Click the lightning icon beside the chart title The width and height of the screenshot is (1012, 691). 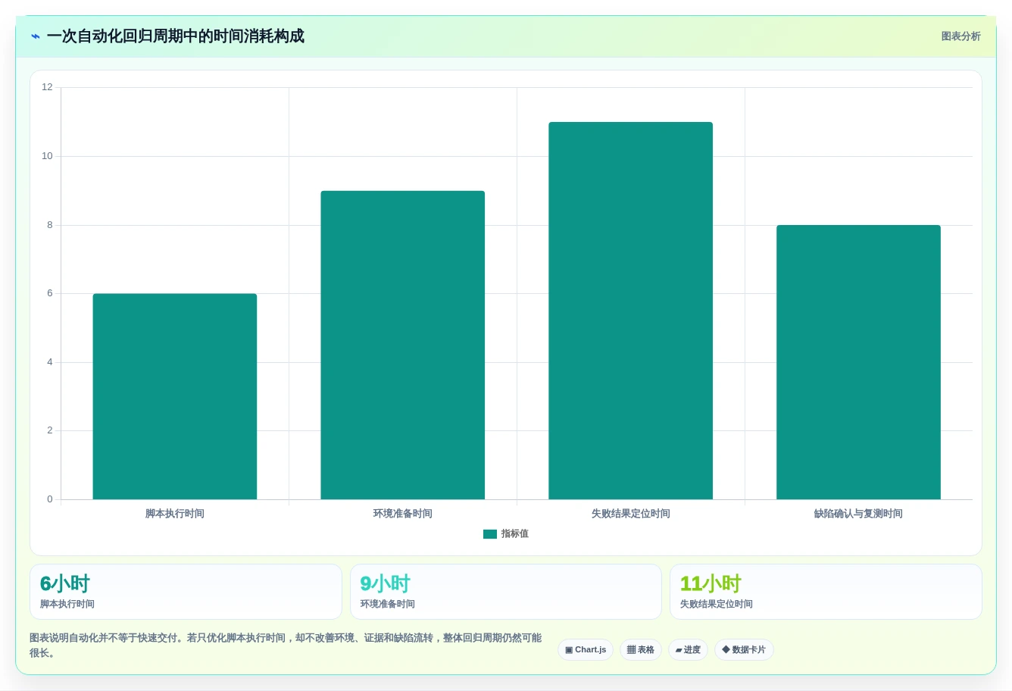[x=36, y=36]
